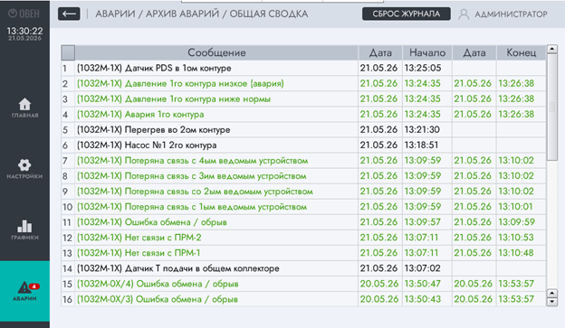The width and height of the screenshot is (565, 328).
Task: Open the НАСТРОЙКИ gear settings
Action: (24, 169)
